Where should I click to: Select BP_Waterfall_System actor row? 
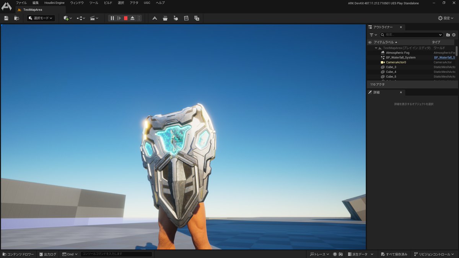[400, 57]
